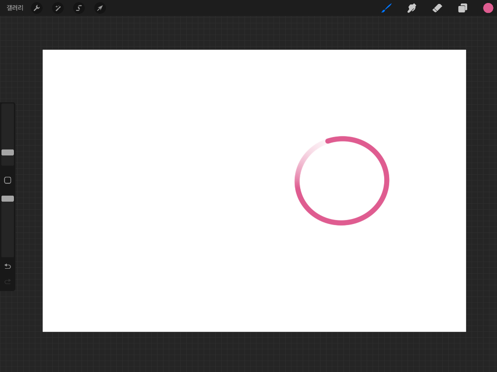Select the Smudge finger tool
The height and width of the screenshot is (372, 497).
pyautogui.click(x=412, y=8)
